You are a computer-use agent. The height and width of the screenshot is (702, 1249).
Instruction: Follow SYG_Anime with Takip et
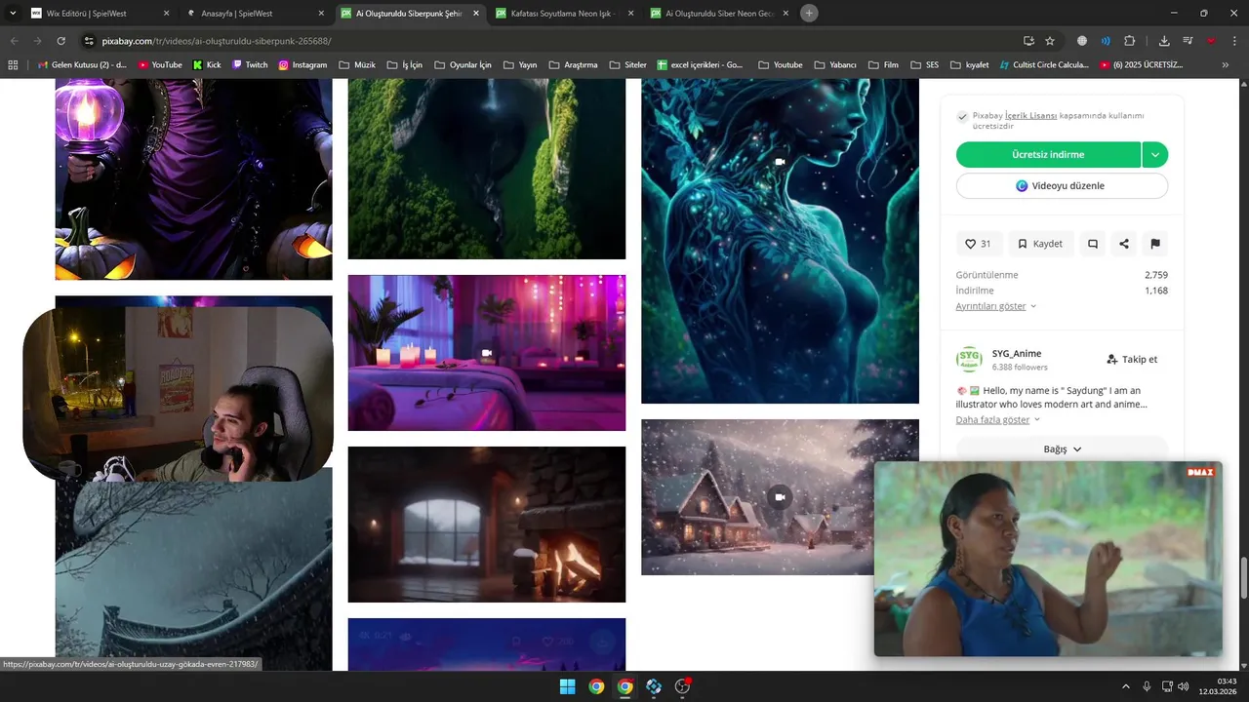(x=1132, y=359)
